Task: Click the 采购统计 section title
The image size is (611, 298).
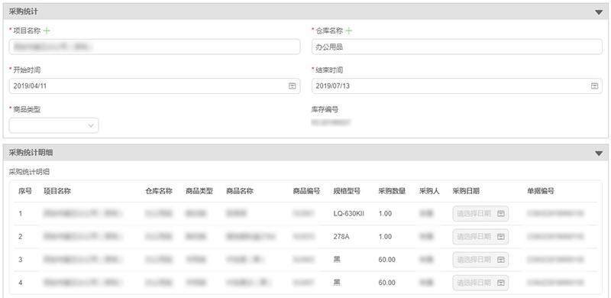Action: pyautogui.click(x=24, y=12)
